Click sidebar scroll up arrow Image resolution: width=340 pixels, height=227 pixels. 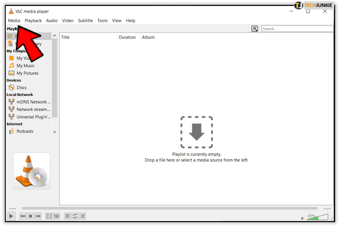pyautogui.click(x=55, y=35)
